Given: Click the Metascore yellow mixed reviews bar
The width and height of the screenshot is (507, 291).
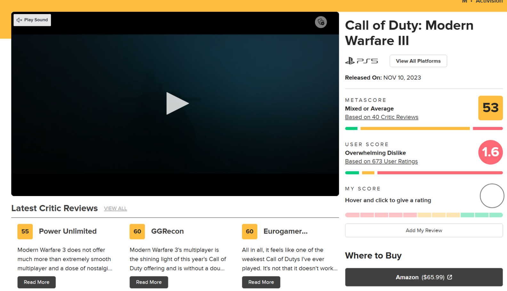Looking at the screenshot, I should tap(415, 129).
